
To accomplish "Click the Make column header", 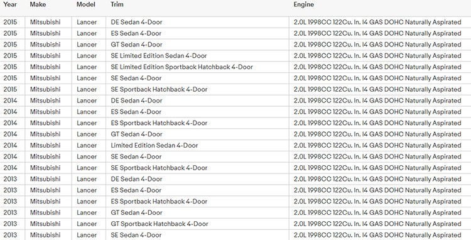I will point(38,4).
